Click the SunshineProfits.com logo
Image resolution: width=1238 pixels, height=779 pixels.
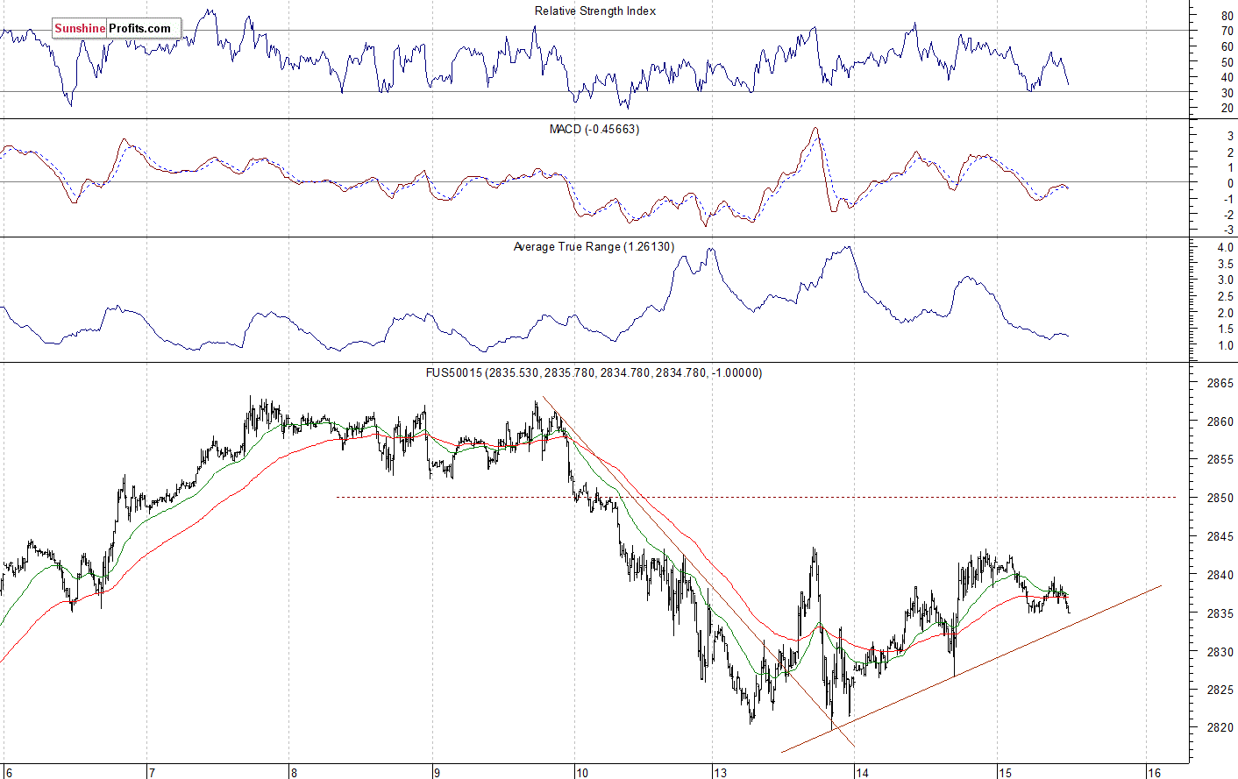coord(117,28)
